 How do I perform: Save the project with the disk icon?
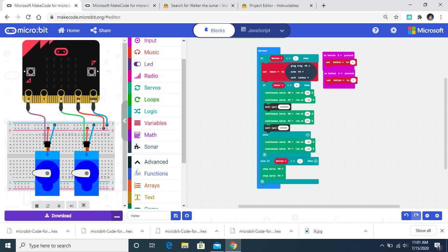click(x=175, y=216)
